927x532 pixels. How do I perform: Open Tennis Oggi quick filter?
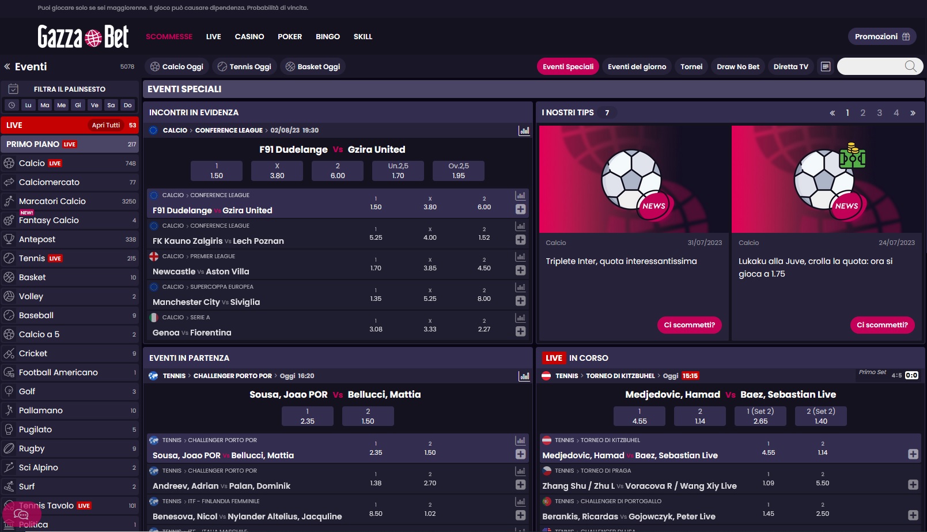(x=244, y=66)
